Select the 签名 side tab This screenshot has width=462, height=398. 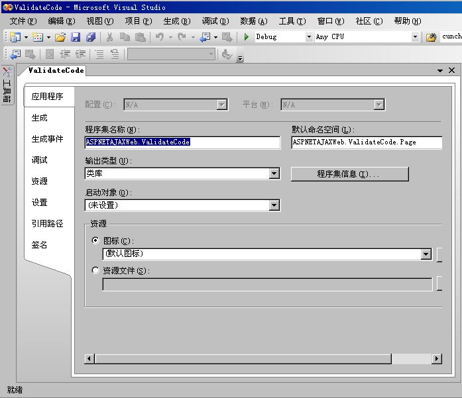click(40, 245)
